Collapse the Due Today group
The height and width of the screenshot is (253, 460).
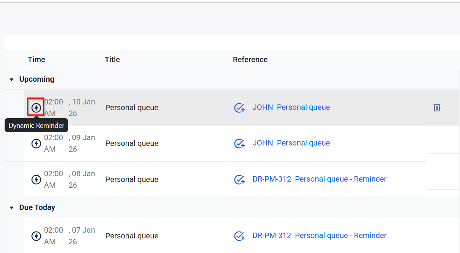(12, 208)
